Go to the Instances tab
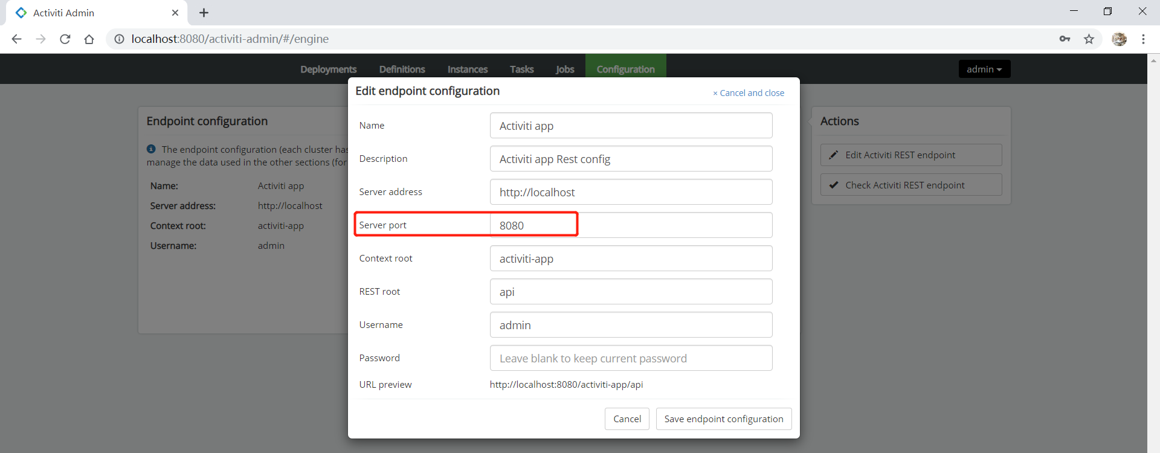1160x453 pixels. [x=467, y=69]
